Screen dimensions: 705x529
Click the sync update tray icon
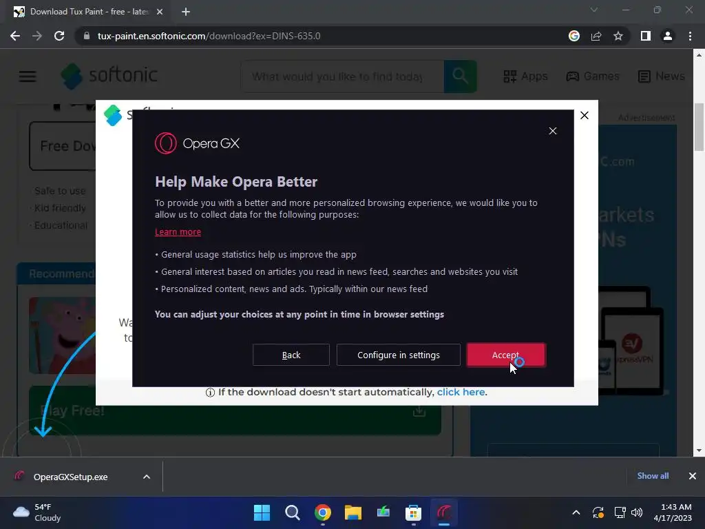(598, 512)
